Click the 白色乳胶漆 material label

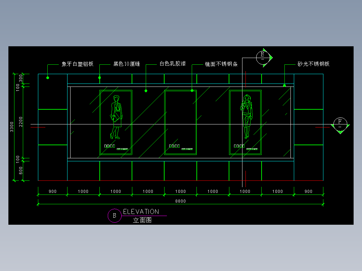coord(173,64)
